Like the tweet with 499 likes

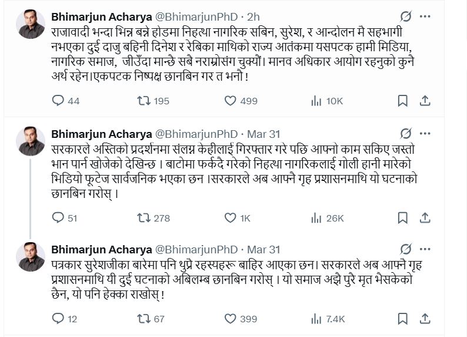pyautogui.click(x=231, y=101)
